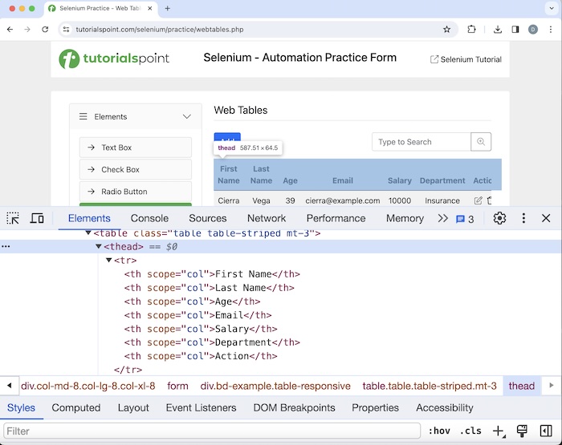Viewport: 562px width, 445px height.
Task: Toggle the device toolbar emulation icon
Action: (37, 218)
